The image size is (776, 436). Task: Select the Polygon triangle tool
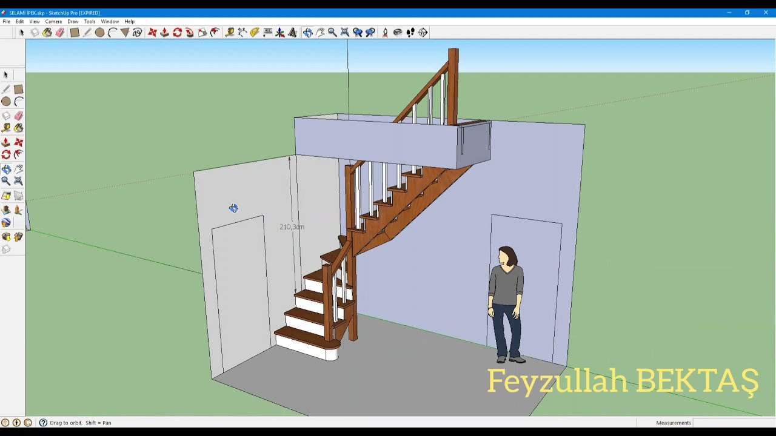pos(125,32)
